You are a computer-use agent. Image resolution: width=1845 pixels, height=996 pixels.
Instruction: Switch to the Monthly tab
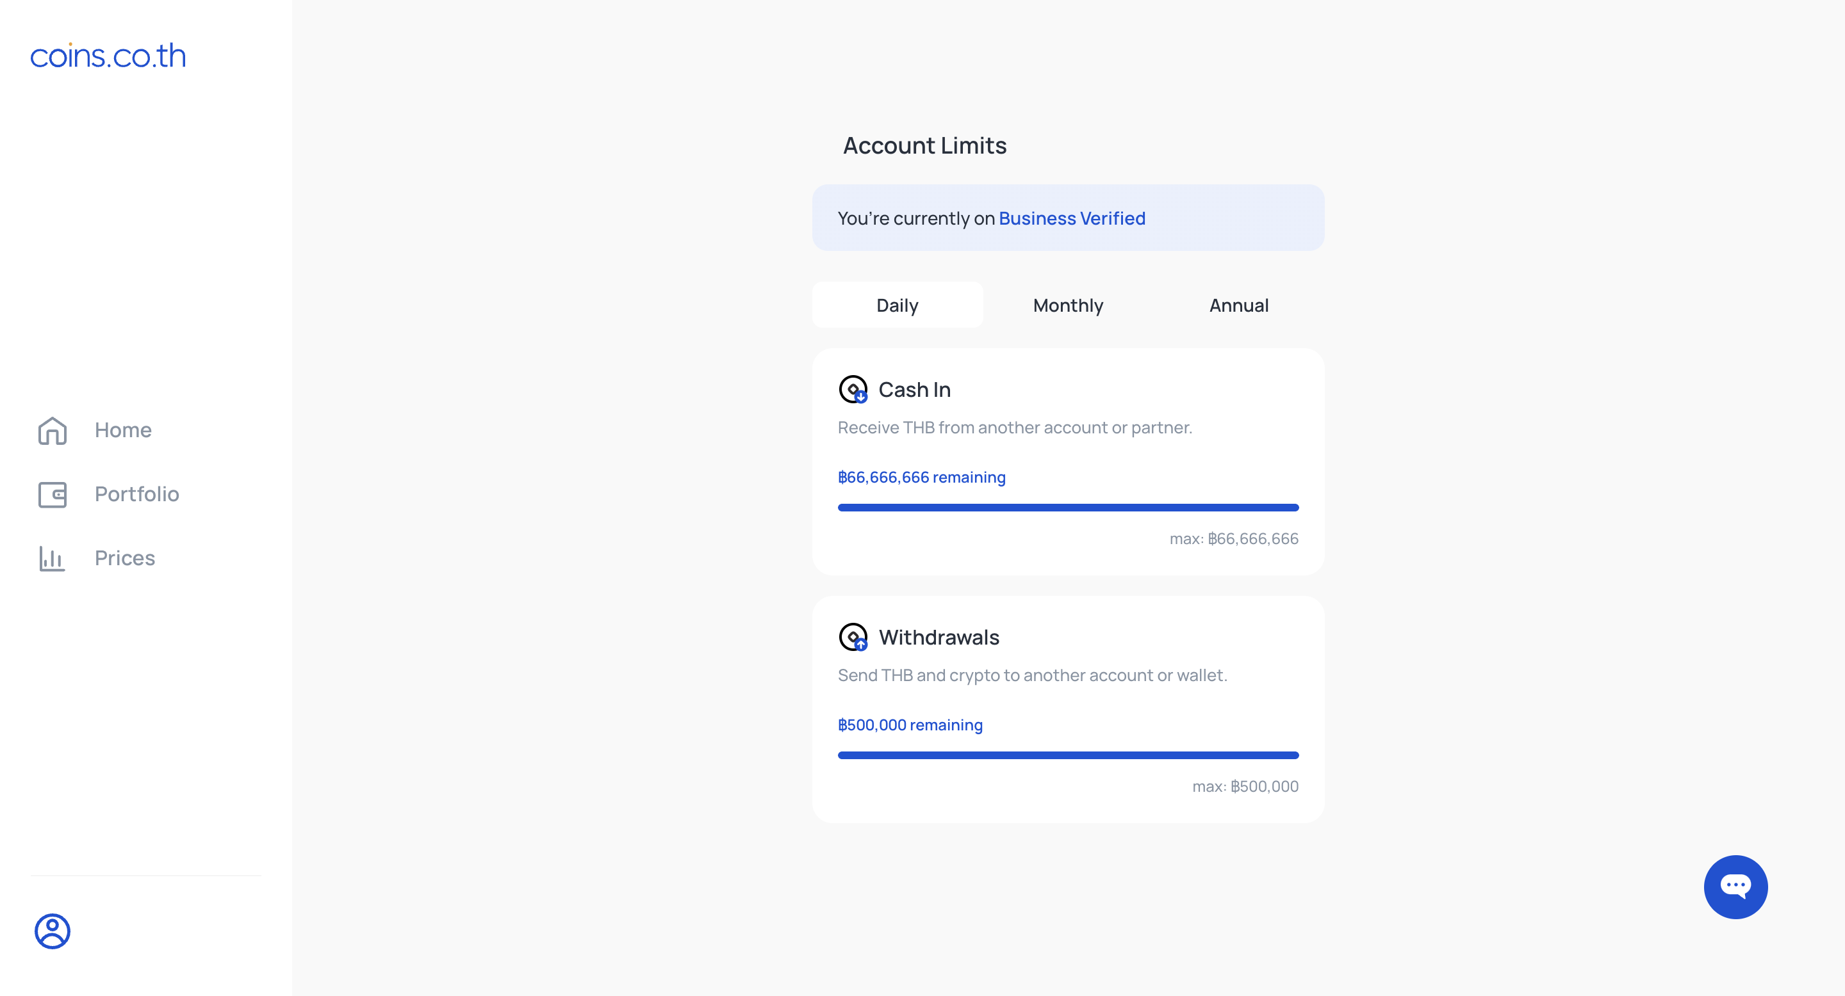coord(1068,305)
